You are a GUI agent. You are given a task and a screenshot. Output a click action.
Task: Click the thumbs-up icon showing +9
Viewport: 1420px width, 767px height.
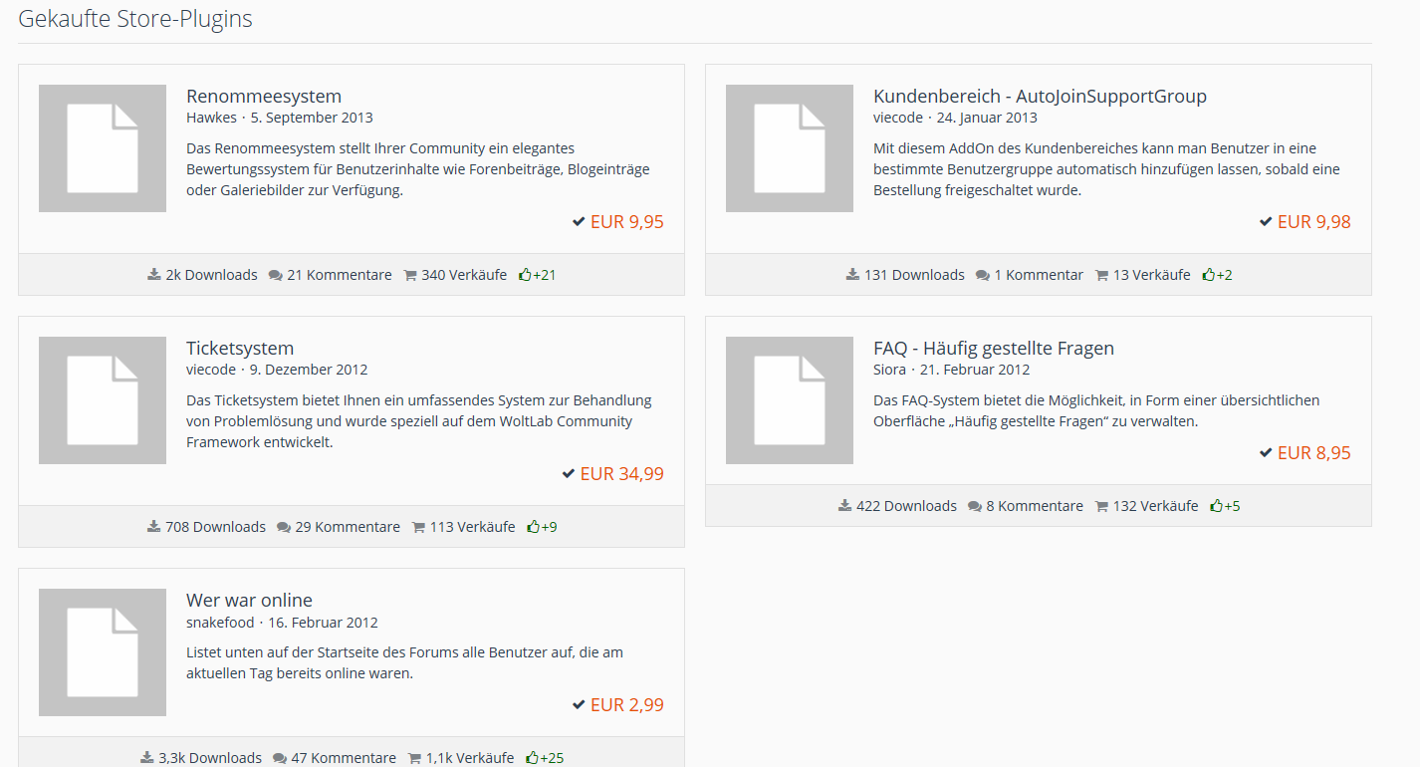click(x=533, y=527)
